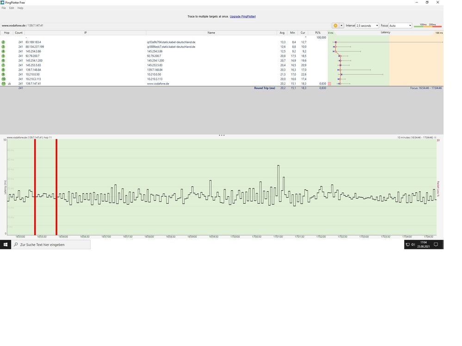
Task: Click the network icon in system tray
Action: [x=408, y=244]
